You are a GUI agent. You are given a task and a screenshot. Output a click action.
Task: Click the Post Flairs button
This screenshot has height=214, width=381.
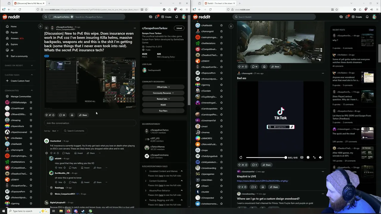[x=163, y=111]
